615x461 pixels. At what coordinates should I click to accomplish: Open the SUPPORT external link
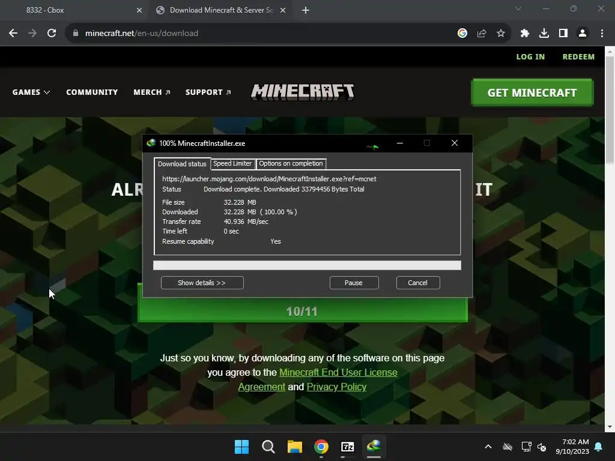[208, 92]
